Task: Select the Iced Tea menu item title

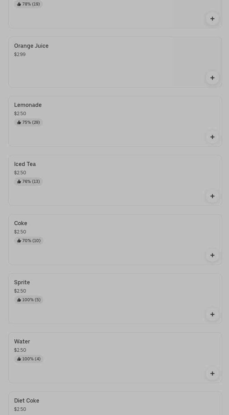Action: tap(25, 164)
